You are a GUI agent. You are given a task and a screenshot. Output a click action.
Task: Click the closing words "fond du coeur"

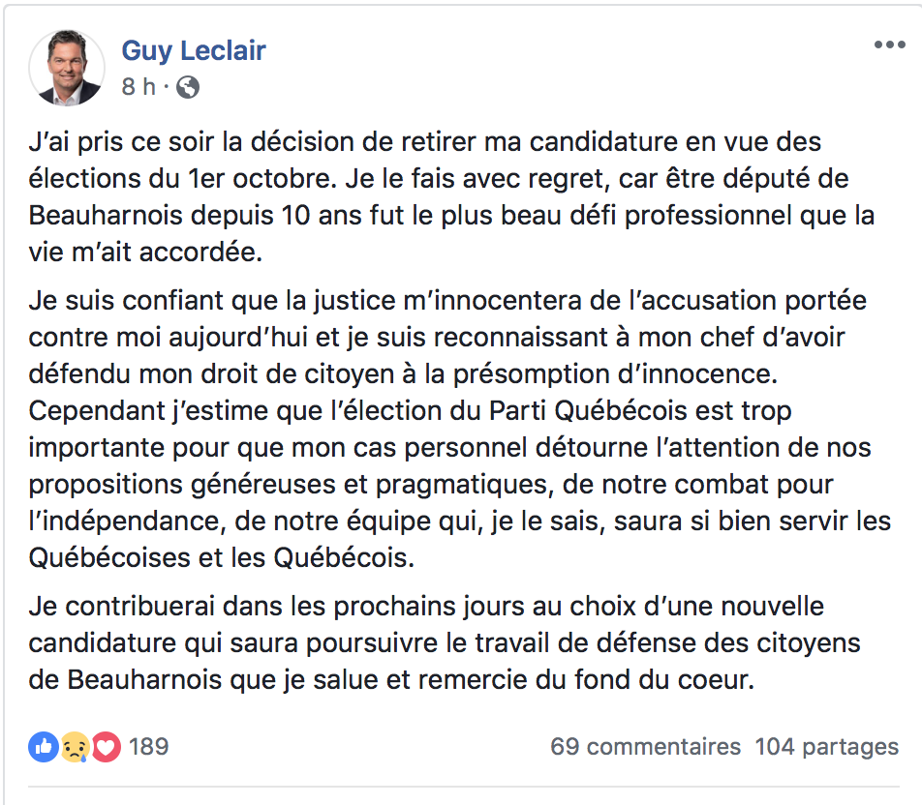[663, 680]
